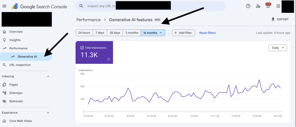Select the 7 days range
Viewport: 296px width, 127px height.
click(100, 33)
